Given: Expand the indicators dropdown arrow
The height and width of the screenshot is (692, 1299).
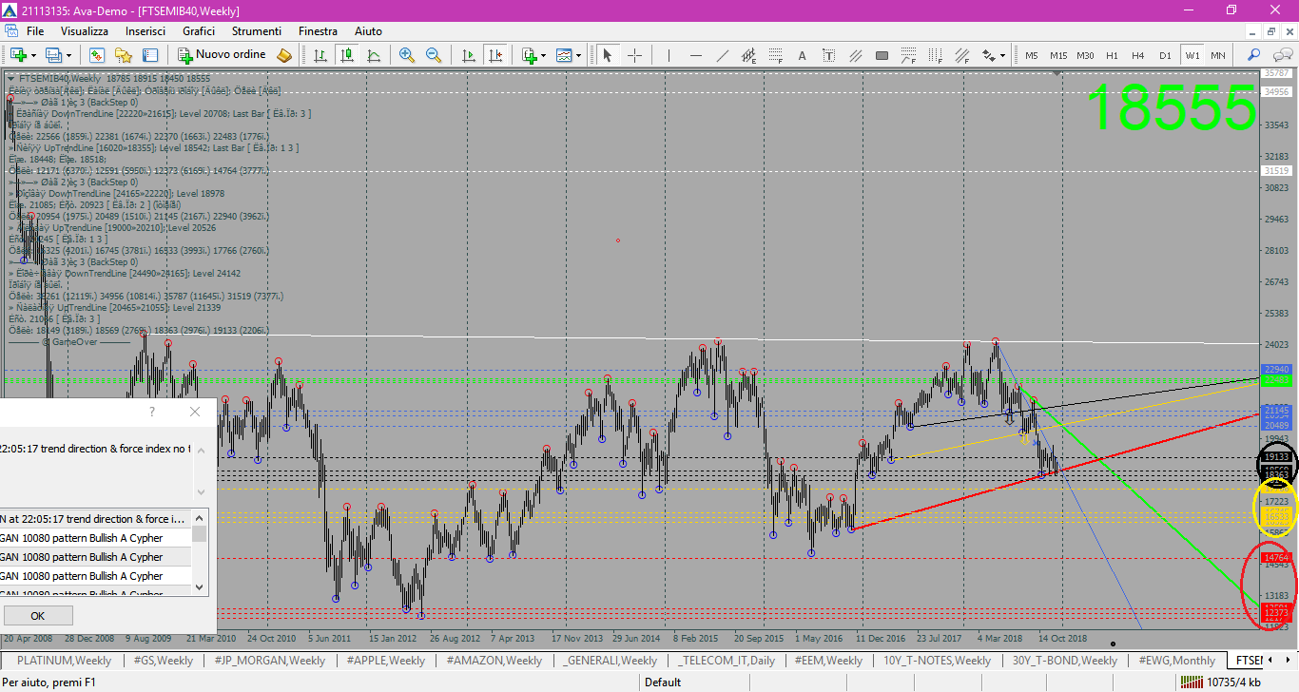Looking at the screenshot, I should (x=543, y=55).
